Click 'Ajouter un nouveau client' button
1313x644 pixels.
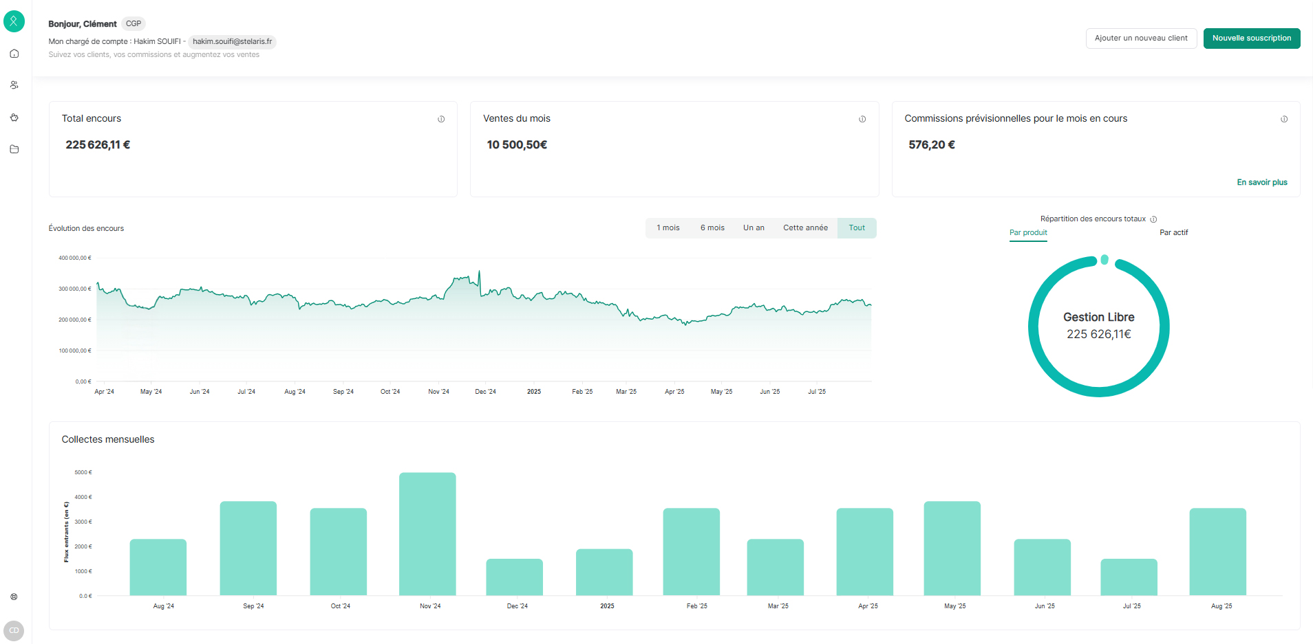1141,38
